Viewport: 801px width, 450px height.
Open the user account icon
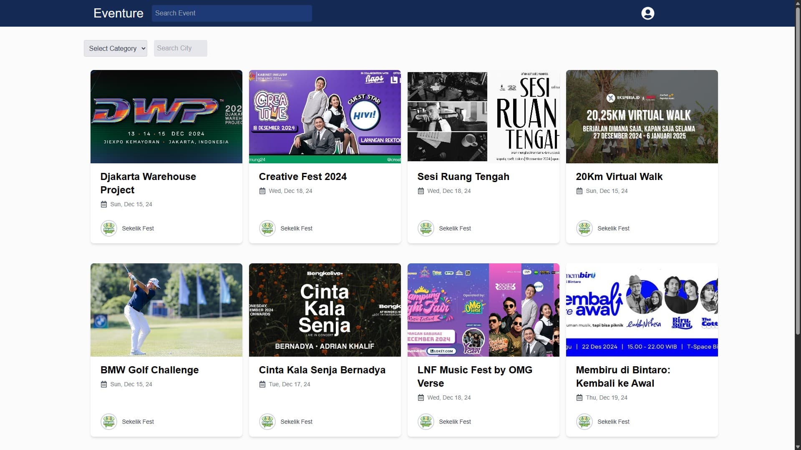click(x=647, y=13)
